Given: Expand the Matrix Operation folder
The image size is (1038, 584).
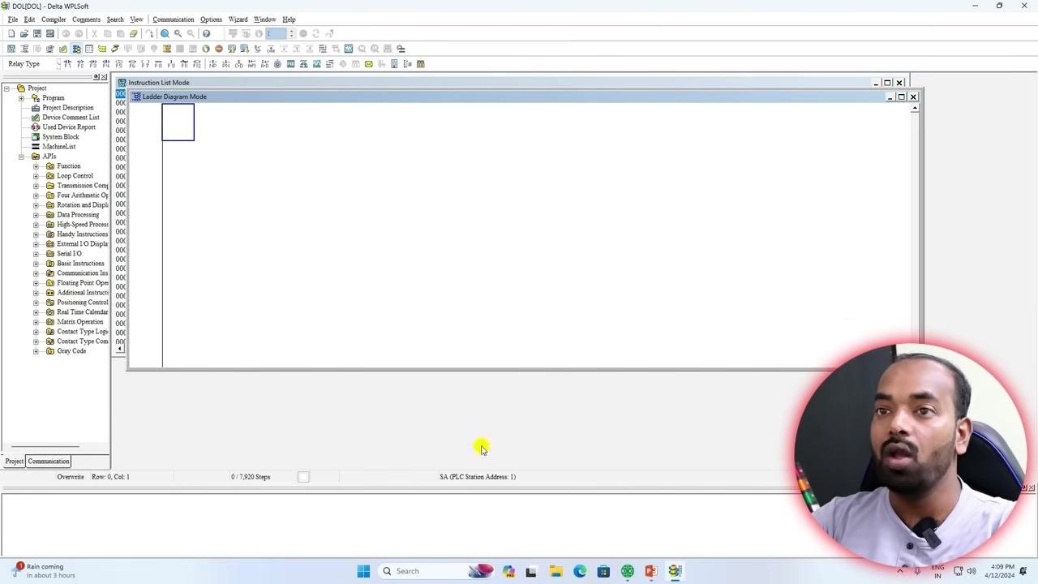Looking at the screenshot, I should coord(36,322).
